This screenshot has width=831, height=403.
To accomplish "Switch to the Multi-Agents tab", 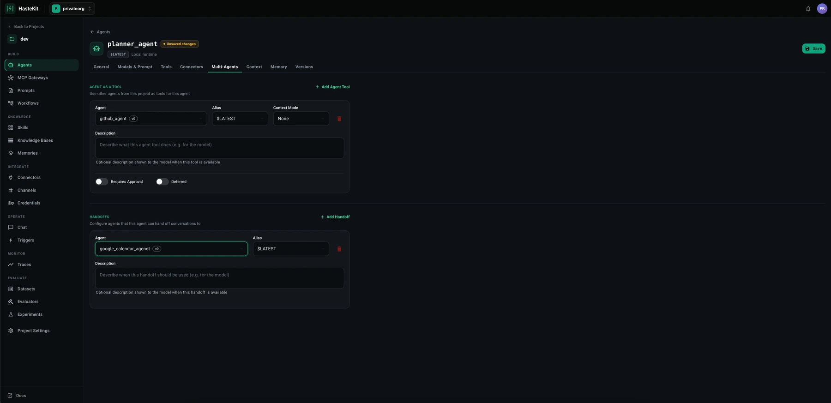I will pyautogui.click(x=225, y=67).
